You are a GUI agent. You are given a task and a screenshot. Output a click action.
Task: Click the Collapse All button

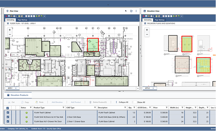122,102
